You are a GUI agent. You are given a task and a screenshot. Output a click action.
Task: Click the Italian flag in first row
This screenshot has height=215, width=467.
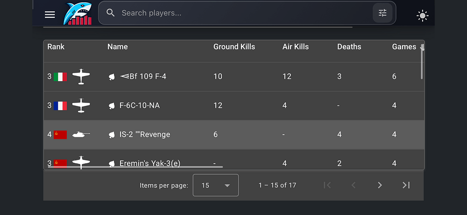point(60,76)
